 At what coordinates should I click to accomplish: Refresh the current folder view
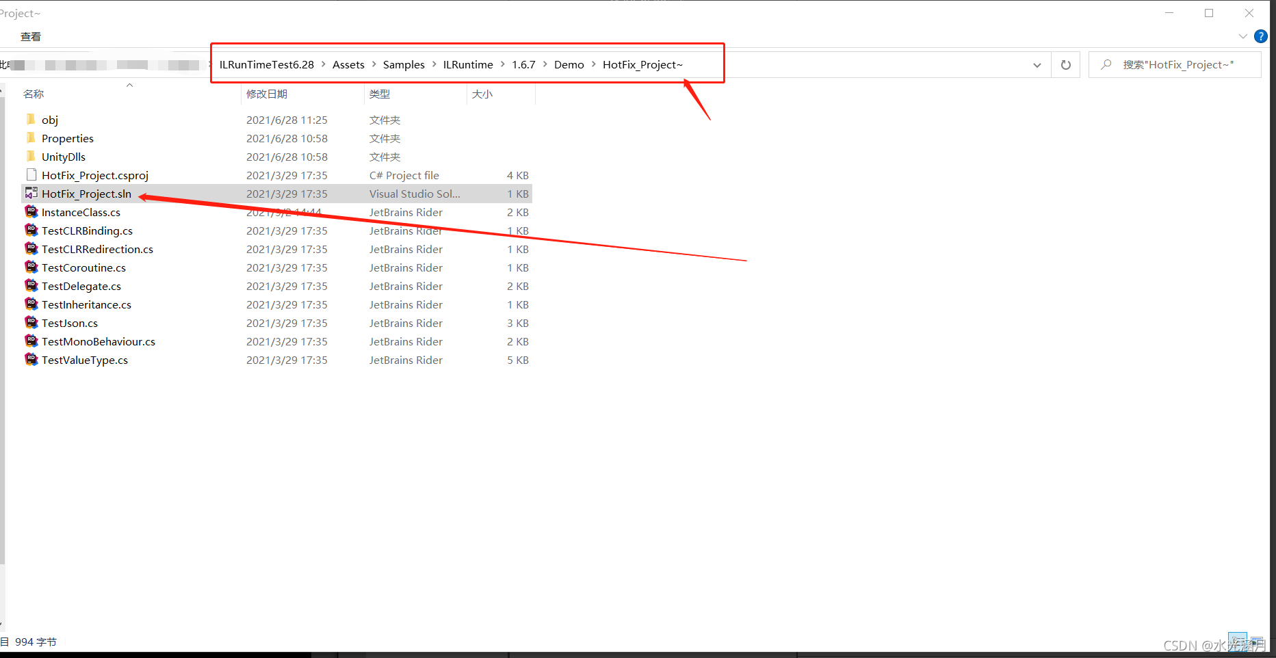click(1065, 65)
